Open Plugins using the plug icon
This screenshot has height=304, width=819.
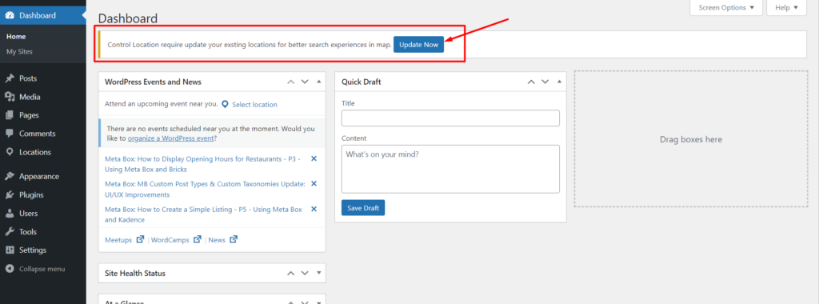[10, 195]
